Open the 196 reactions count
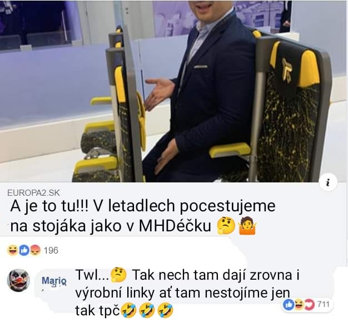 click(x=51, y=250)
